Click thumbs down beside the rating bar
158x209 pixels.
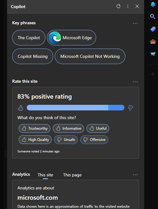click(131, 108)
